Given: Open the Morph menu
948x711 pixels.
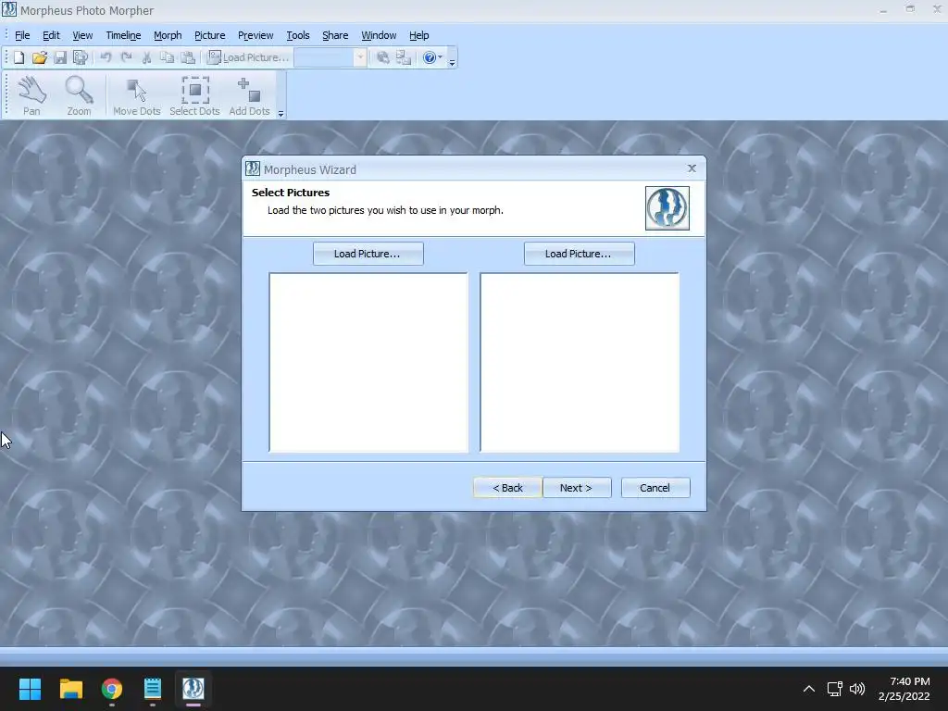Looking at the screenshot, I should tap(168, 35).
